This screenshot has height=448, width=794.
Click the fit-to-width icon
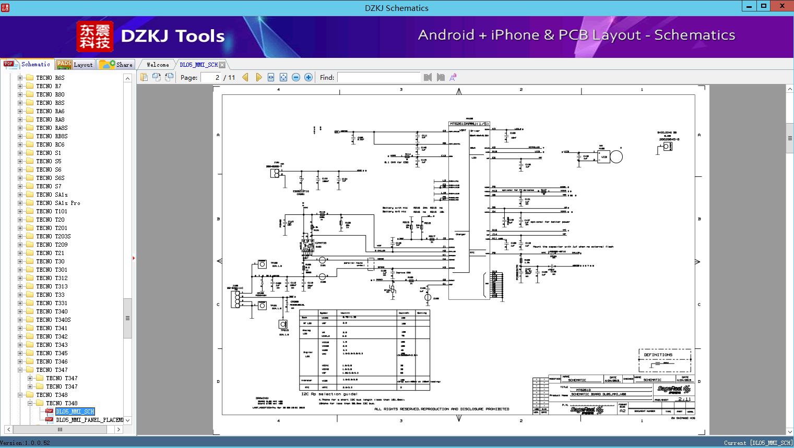[271, 77]
